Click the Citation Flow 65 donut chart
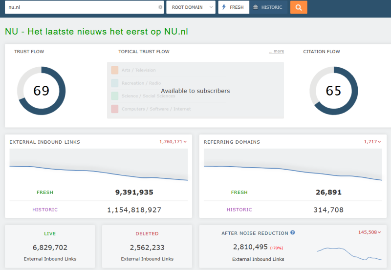 333,91
